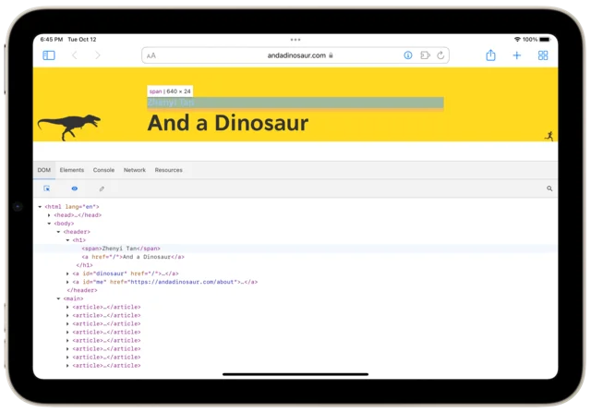Screen dimensions: 591x413
Task: Switch to the DOM tab
Action: (44, 170)
